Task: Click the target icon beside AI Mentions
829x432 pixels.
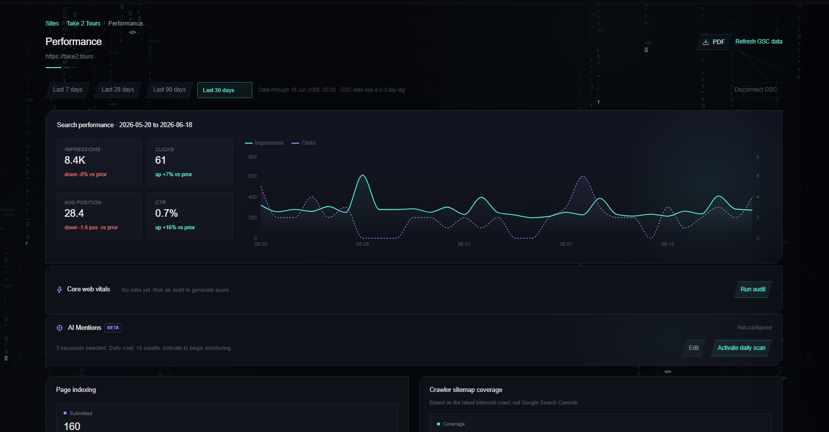Action: coord(60,328)
